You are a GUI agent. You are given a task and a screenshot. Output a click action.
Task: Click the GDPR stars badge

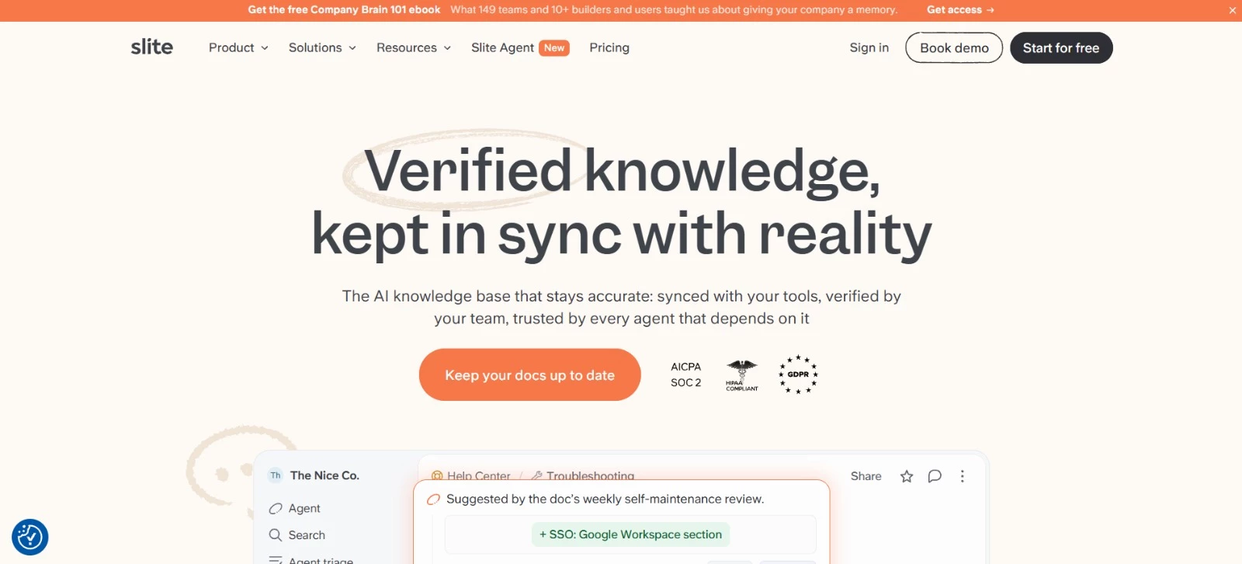click(x=798, y=374)
